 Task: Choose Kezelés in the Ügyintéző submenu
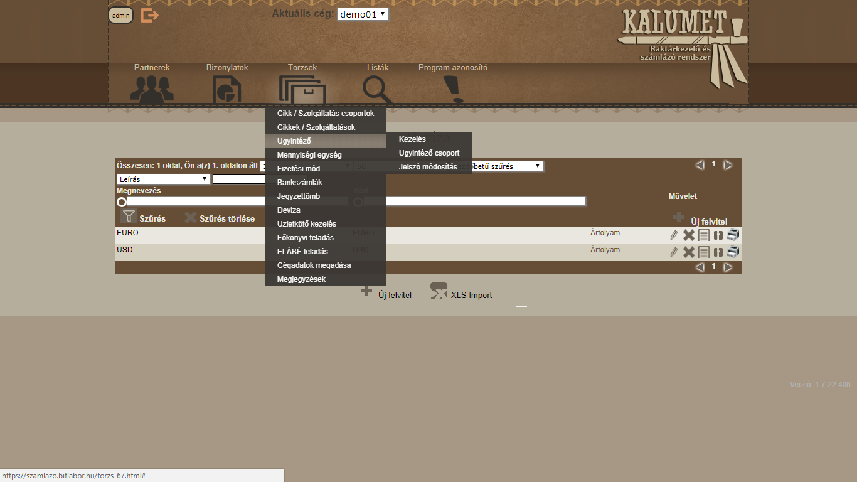point(429,139)
